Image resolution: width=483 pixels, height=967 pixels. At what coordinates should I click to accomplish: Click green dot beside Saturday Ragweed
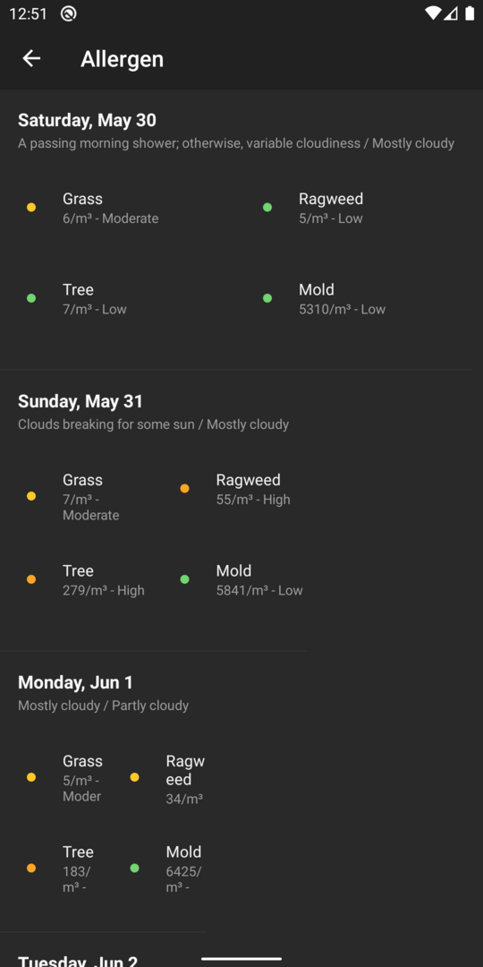(x=267, y=208)
